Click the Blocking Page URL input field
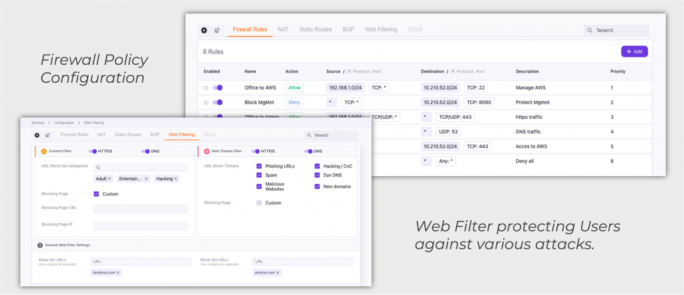The image size is (684, 295). click(x=140, y=209)
